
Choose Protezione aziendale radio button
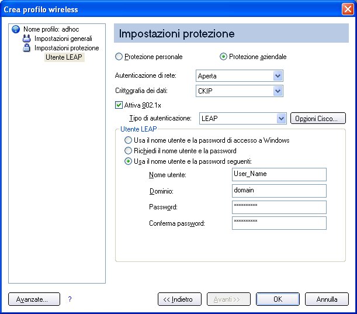223,57
